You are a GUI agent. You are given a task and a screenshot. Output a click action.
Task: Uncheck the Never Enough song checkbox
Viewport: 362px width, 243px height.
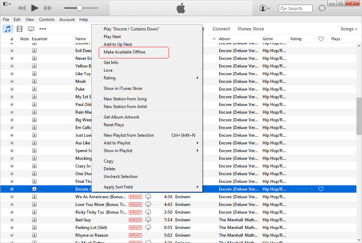[12, 58]
